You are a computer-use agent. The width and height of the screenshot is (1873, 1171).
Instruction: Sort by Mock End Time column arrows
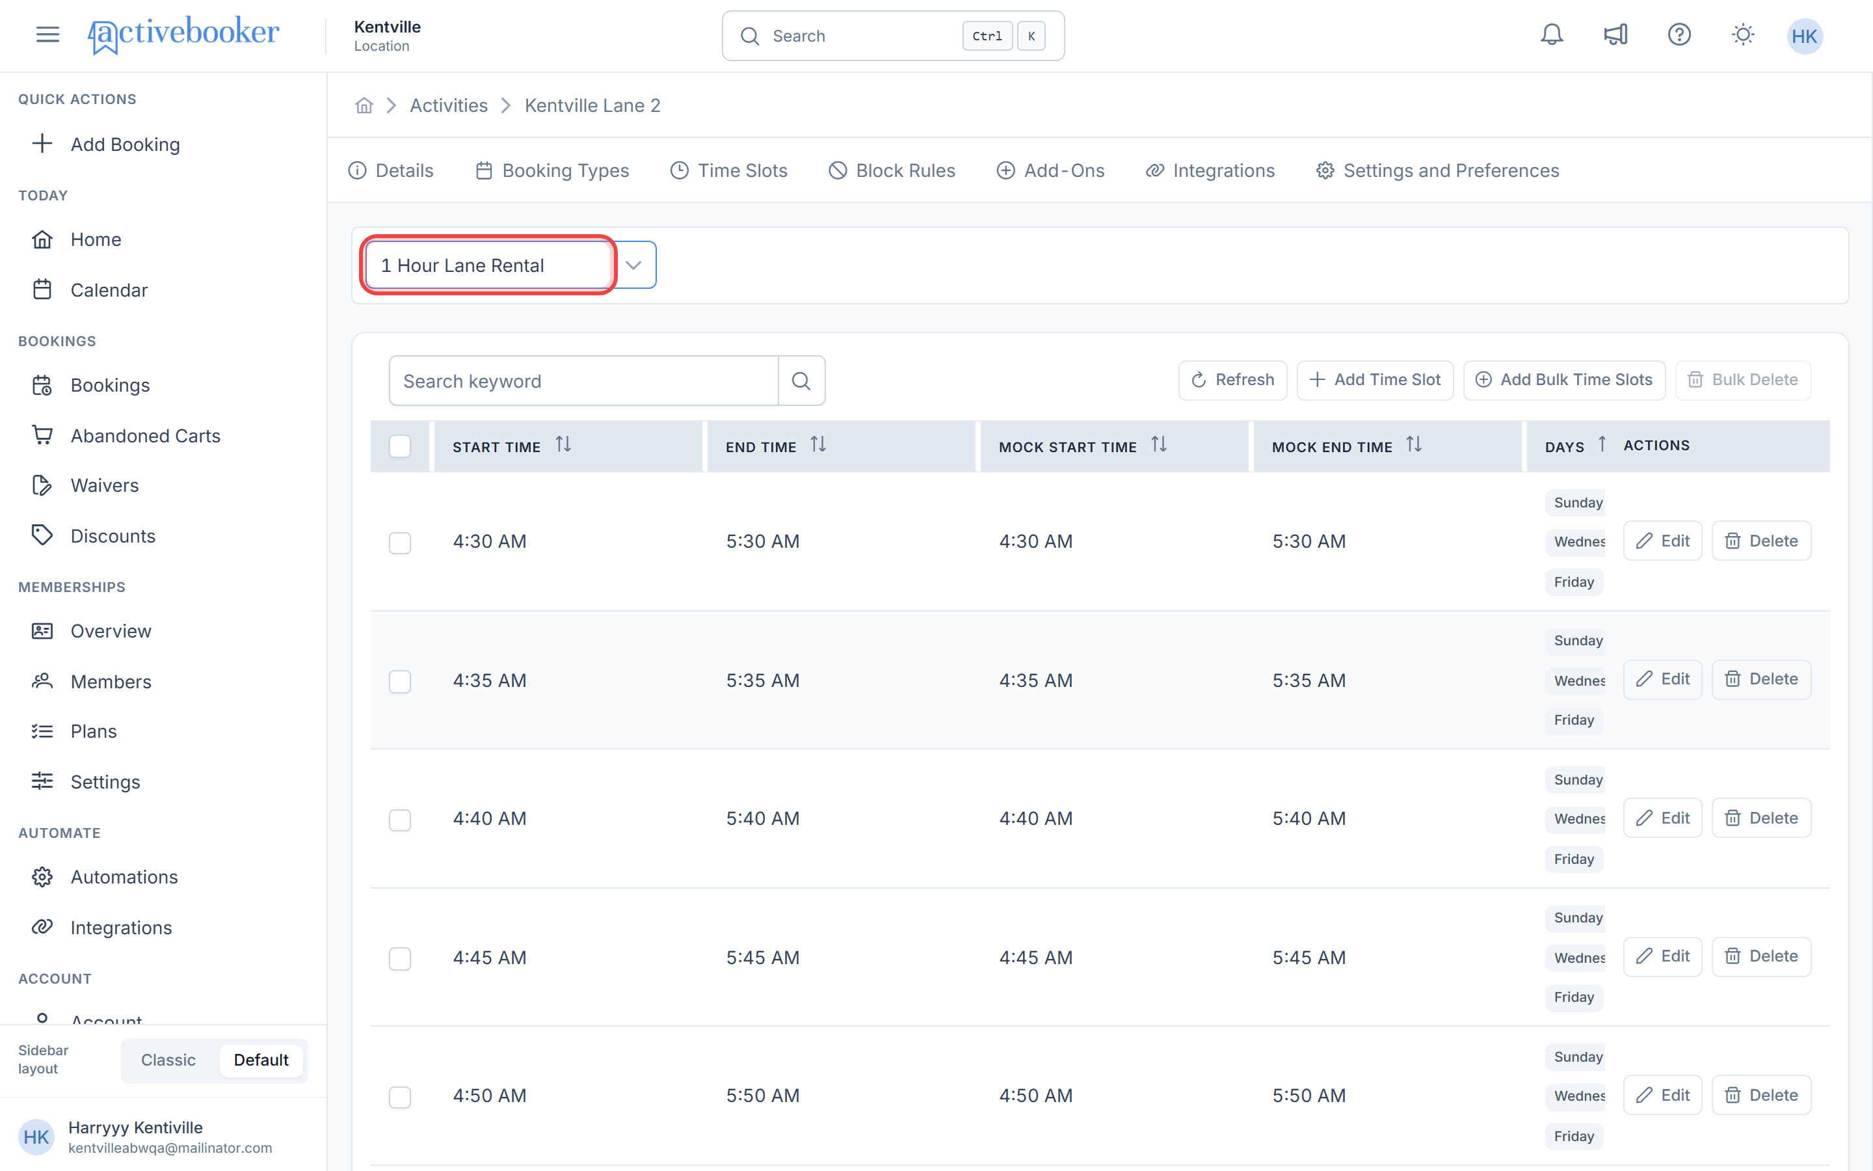[1414, 444]
